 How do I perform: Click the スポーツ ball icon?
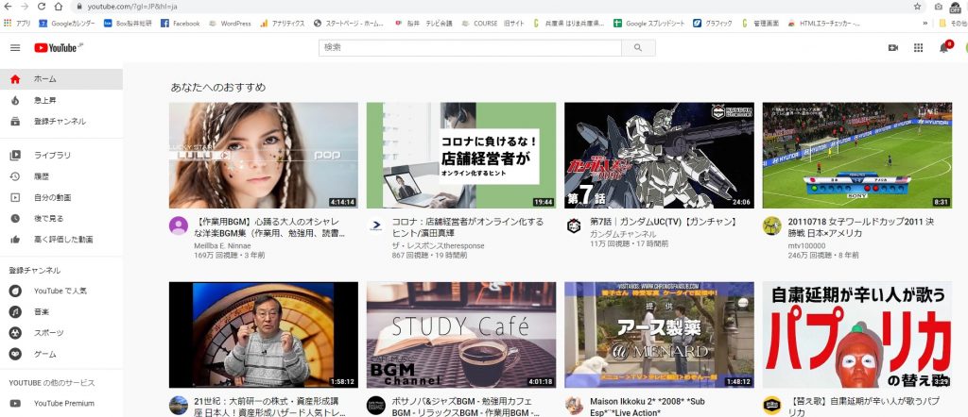pos(15,333)
